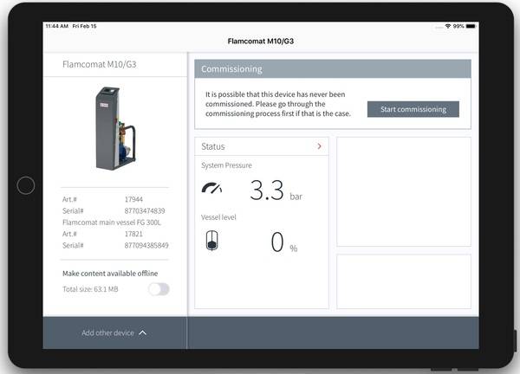Select serial number 877094385849

[146, 245]
